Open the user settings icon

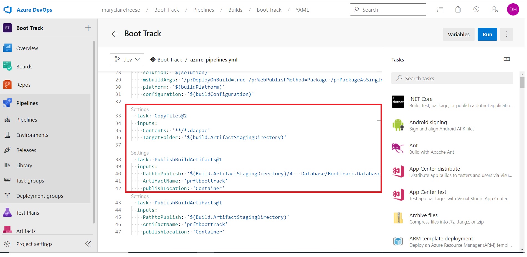pyautogui.click(x=495, y=9)
